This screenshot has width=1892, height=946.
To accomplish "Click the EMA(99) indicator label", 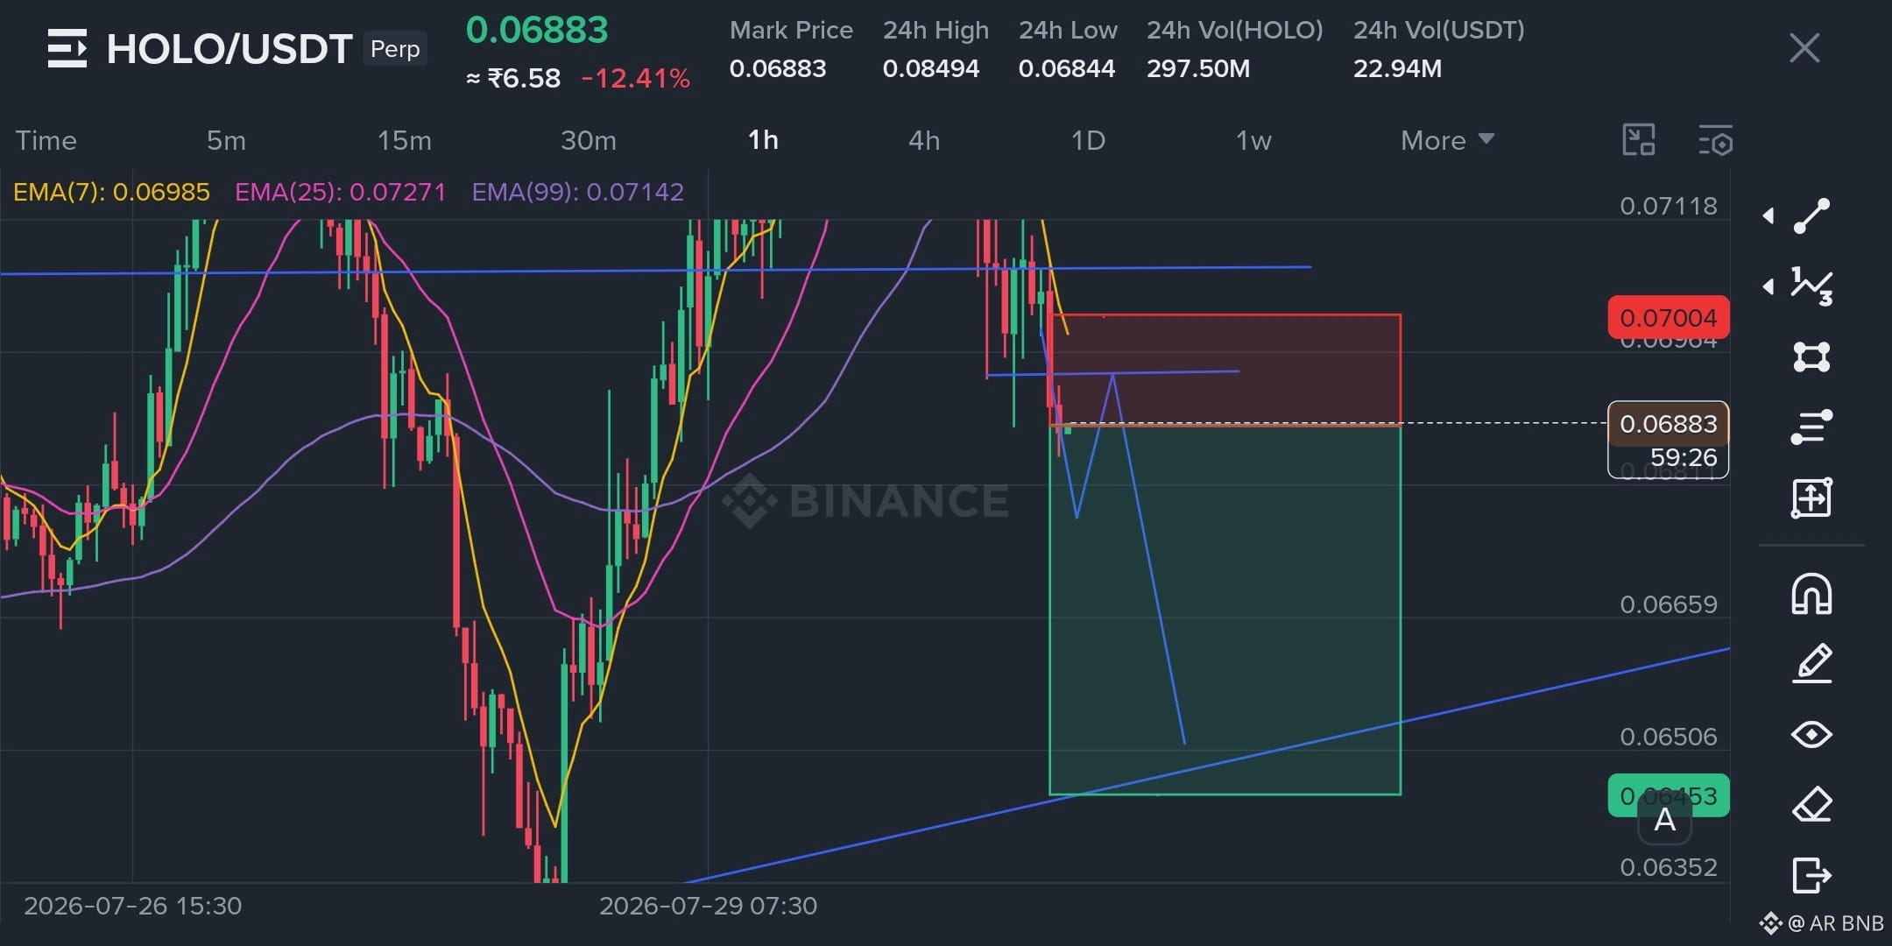I will (578, 192).
